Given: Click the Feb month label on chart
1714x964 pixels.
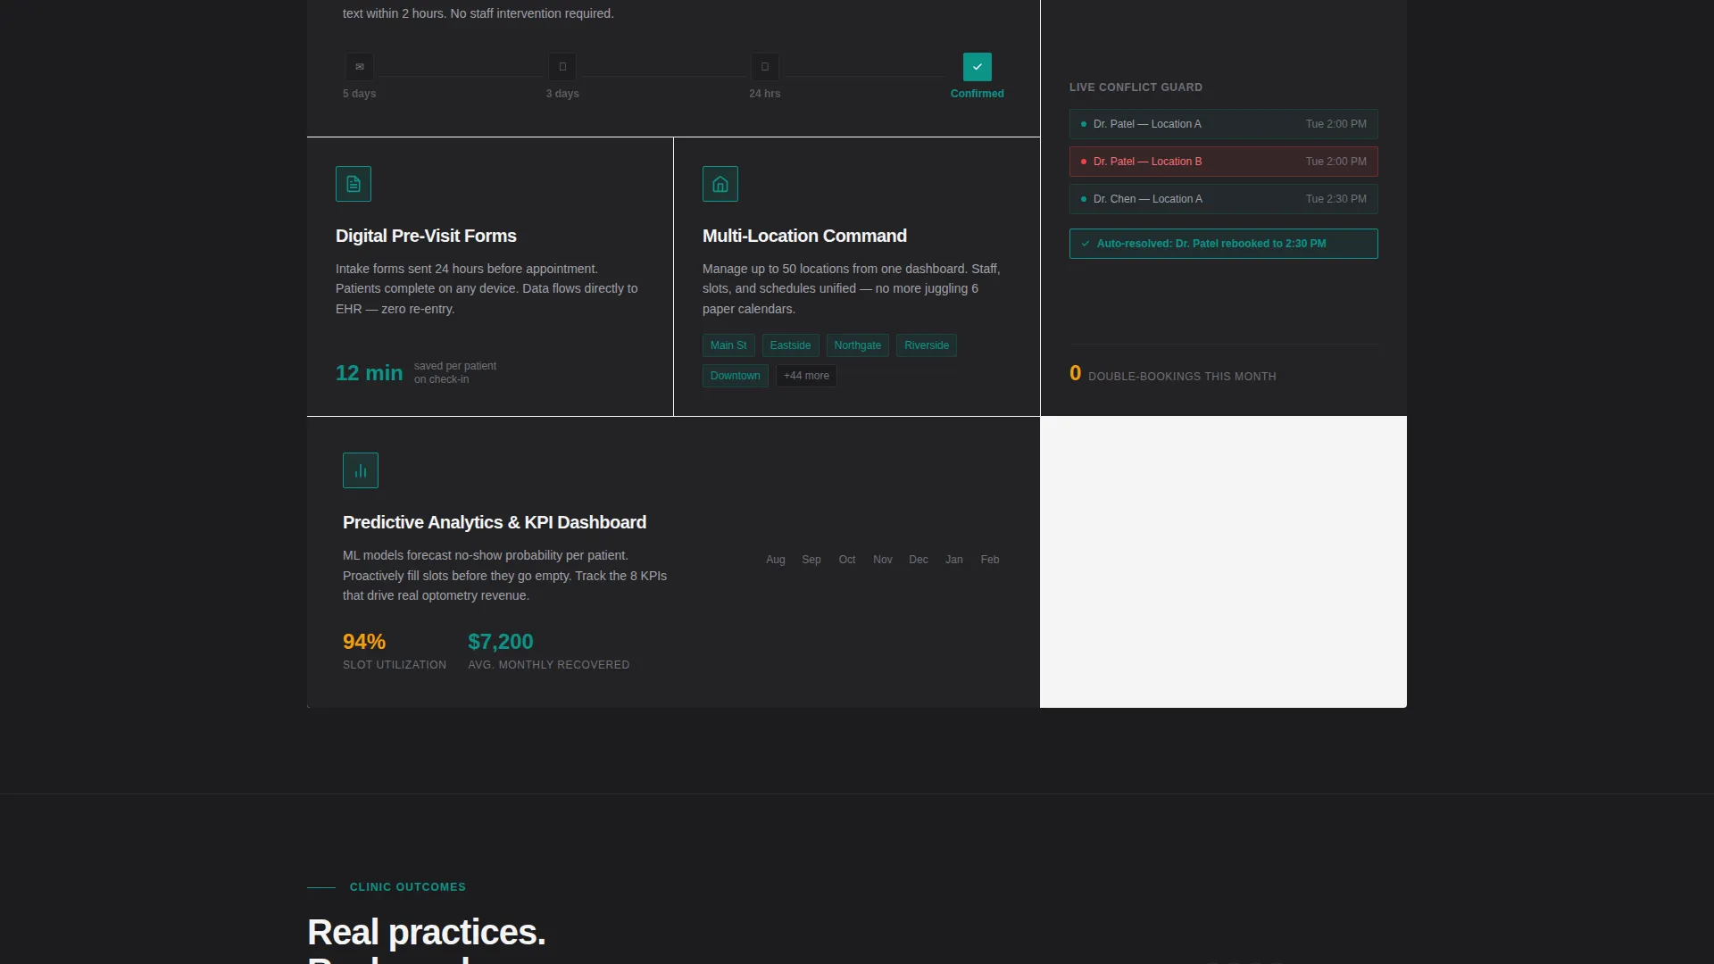Looking at the screenshot, I should point(990,560).
